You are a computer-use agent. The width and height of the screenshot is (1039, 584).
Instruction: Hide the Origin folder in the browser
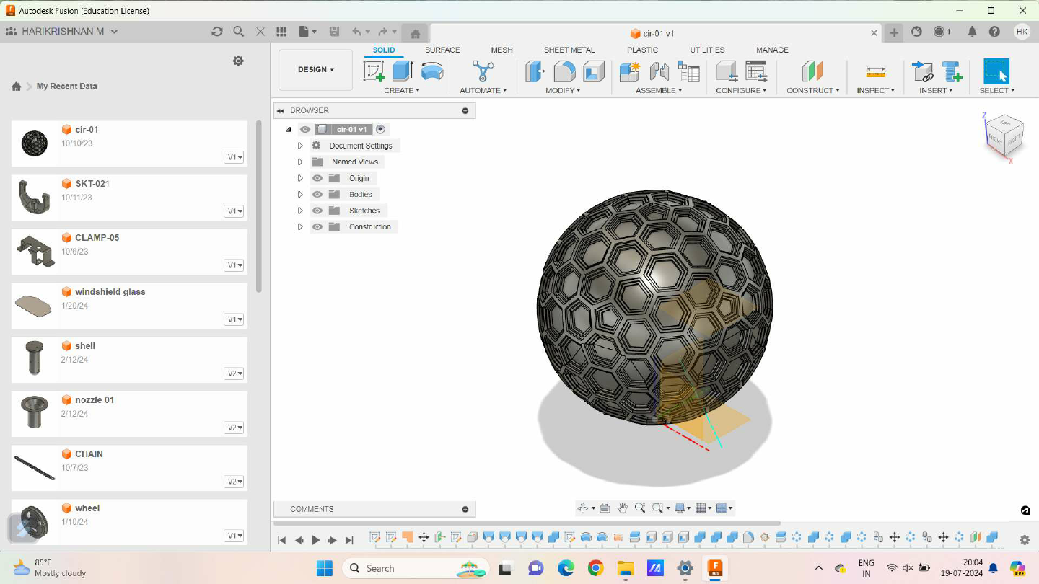coord(317,177)
